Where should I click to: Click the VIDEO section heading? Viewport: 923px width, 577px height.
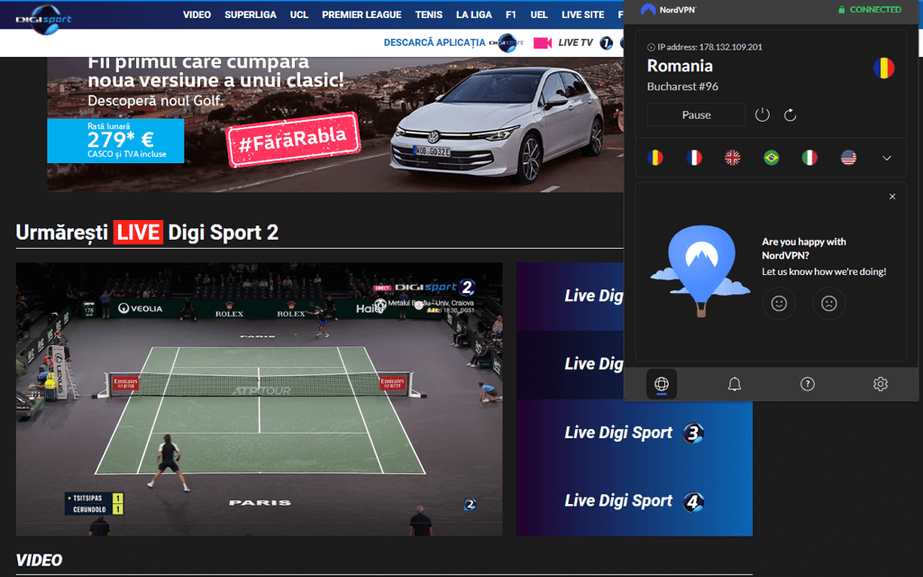(x=39, y=560)
